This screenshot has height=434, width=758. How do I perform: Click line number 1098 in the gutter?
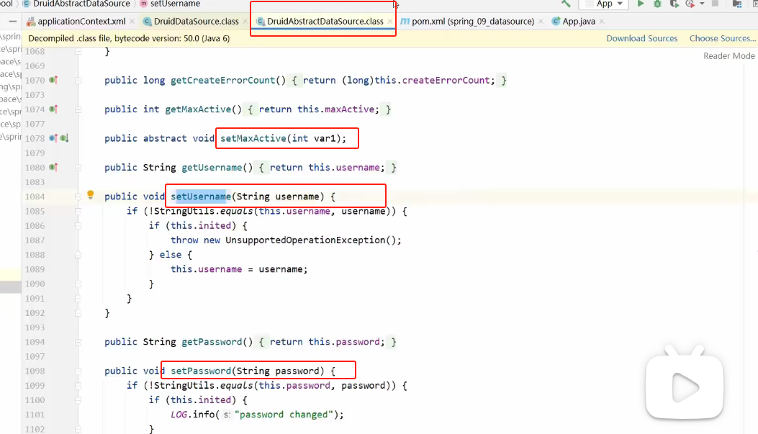35,371
